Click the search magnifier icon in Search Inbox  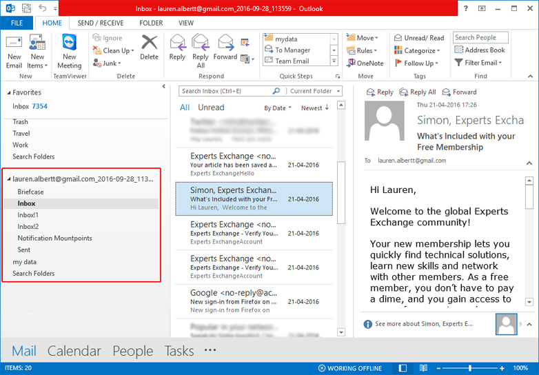coord(276,91)
